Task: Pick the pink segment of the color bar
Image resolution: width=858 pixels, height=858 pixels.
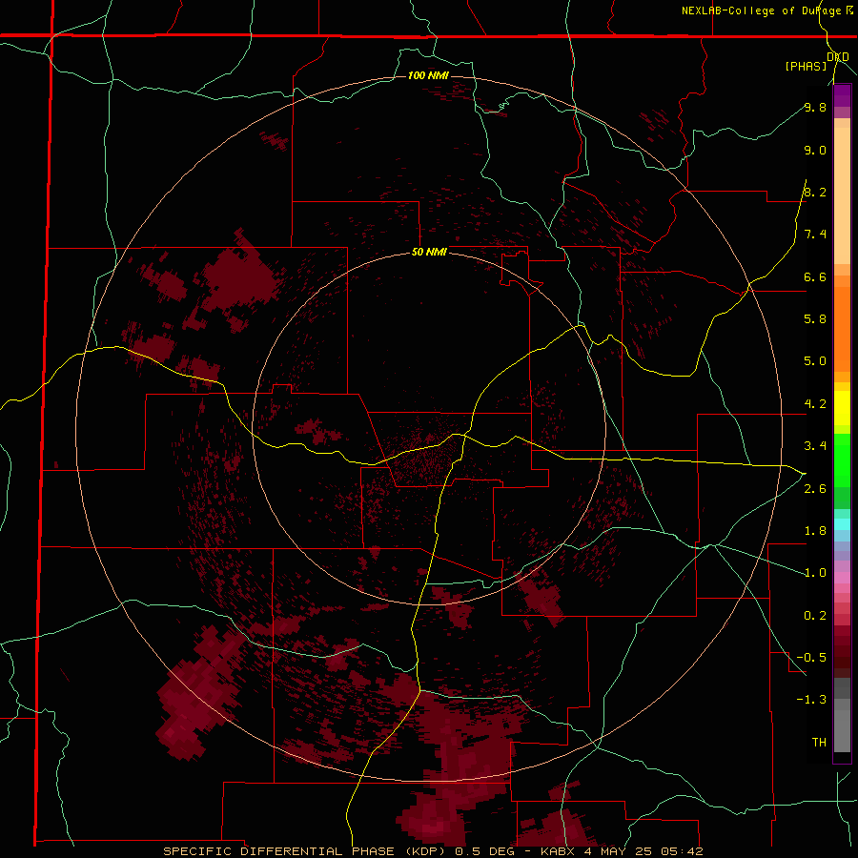Action: pos(842,578)
